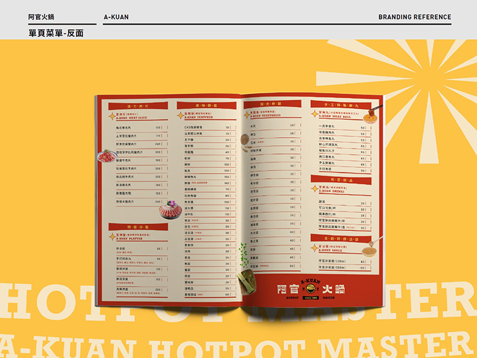Image resolution: width=477 pixels, height=358 pixels.
Task: Click the 阿官 characters in the footer logo
Action: (288, 289)
